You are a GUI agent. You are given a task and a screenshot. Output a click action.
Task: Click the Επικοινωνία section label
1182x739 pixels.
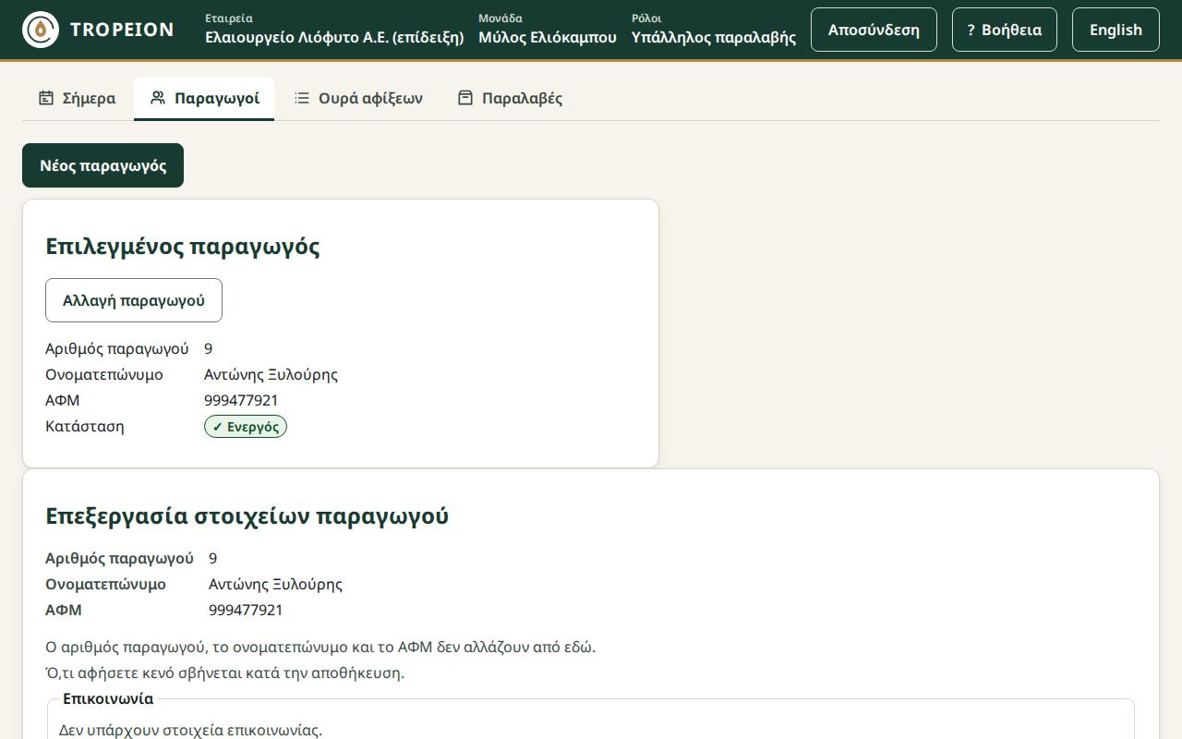tap(108, 698)
